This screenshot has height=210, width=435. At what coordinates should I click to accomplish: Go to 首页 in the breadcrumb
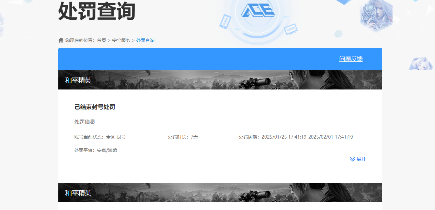click(101, 40)
